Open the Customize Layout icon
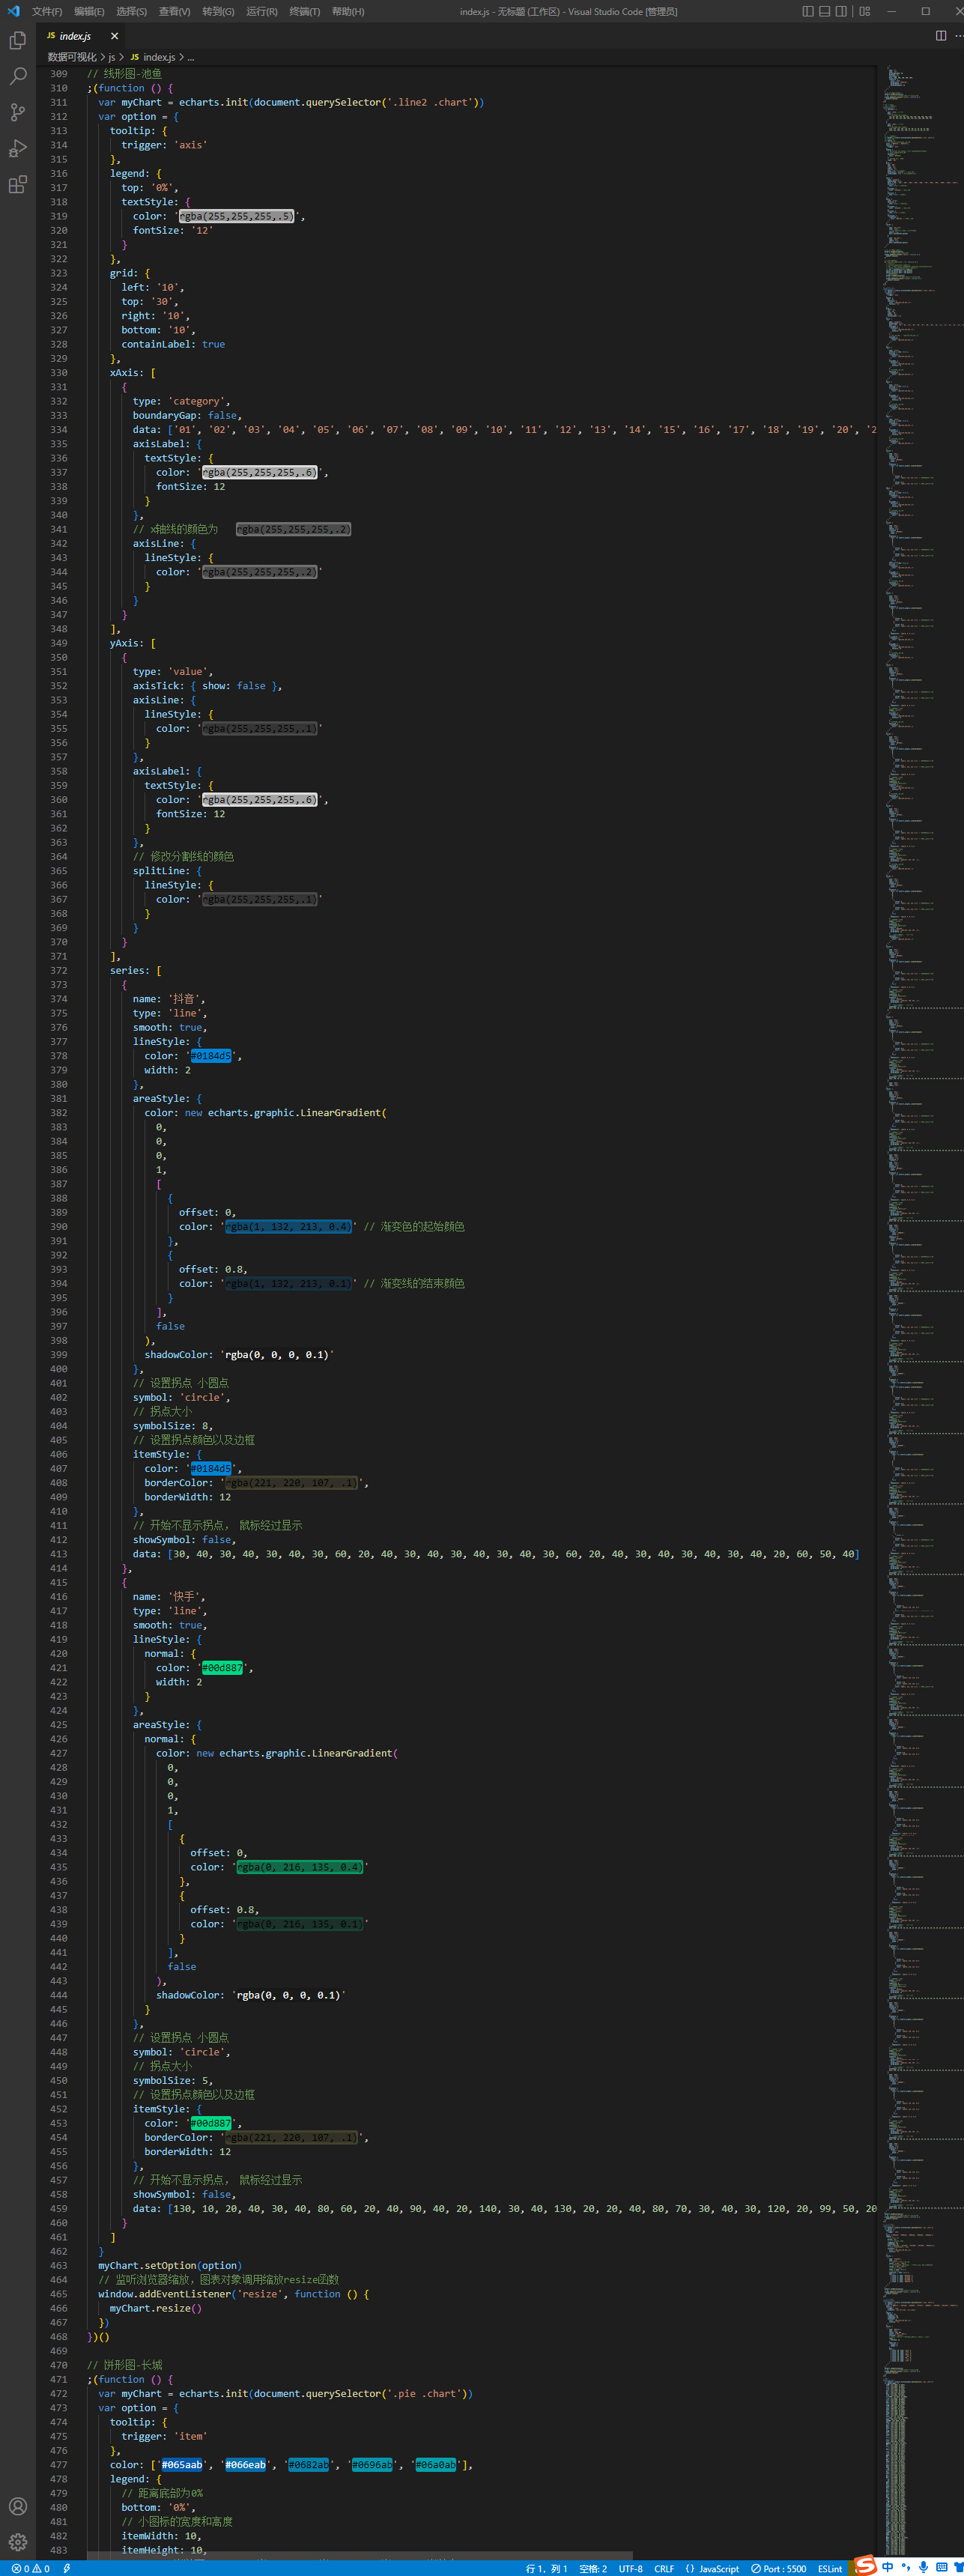Image resolution: width=964 pixels, height=2576 pixels. point(864,11)
